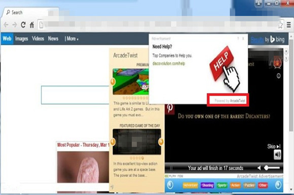Show previous premium game with the left arrow
The height and width of the screenshot is (195, 294).
click(x=113, y=82)
